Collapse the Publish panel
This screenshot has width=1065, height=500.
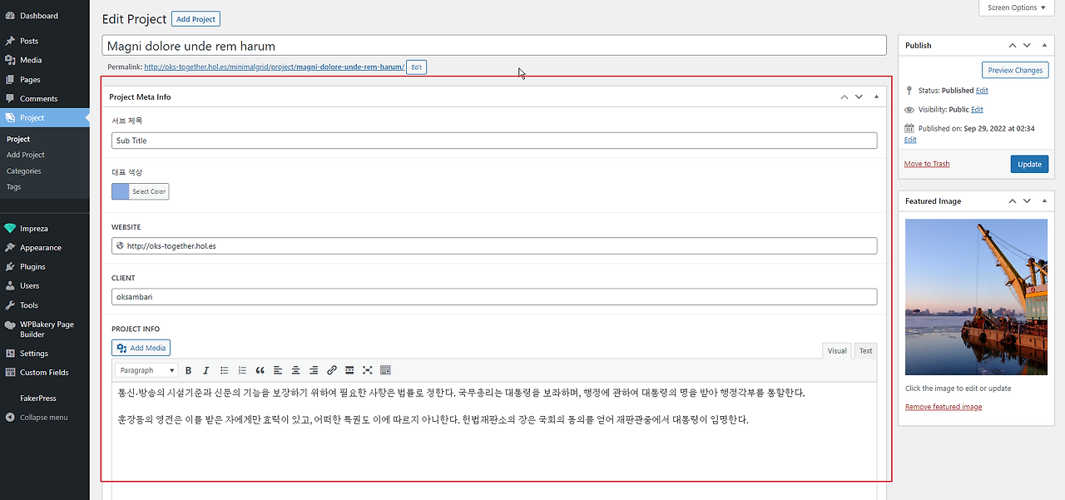point(1044,45)
